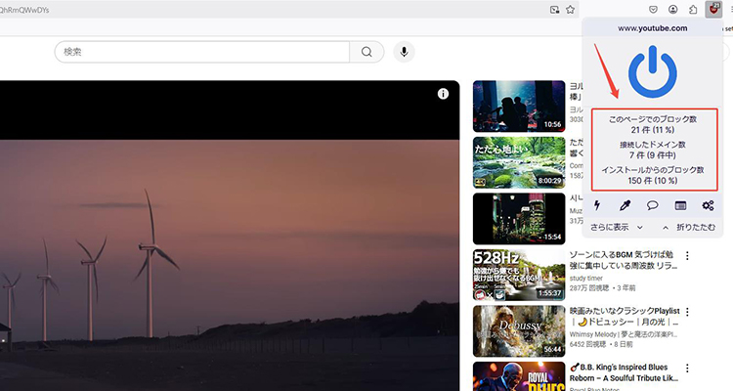Image resolution: width=733 pixels, height=391 pixels.
Task: Open the Royal Blues B.B. King thumbnail
Action: point(519,376)
